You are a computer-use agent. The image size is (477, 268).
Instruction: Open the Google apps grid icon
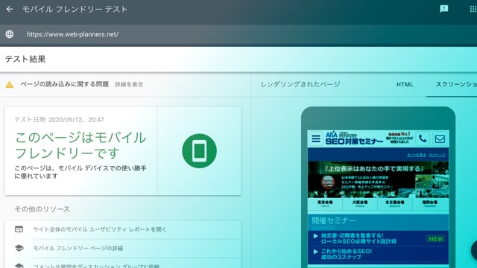point(473,9)
